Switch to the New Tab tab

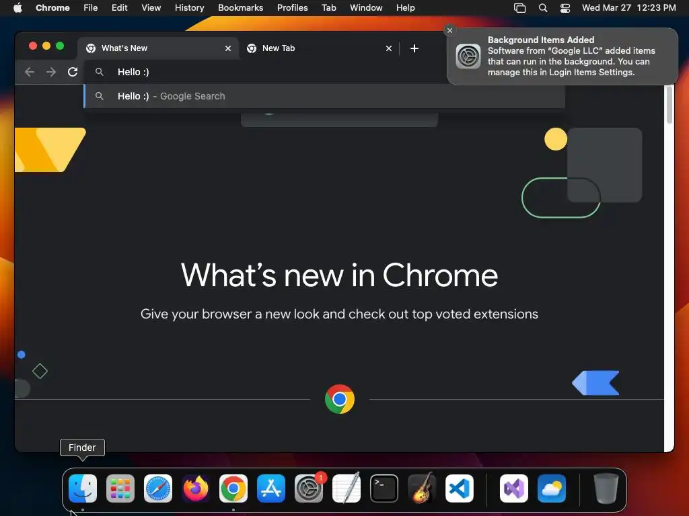click(x=320, y=48)
